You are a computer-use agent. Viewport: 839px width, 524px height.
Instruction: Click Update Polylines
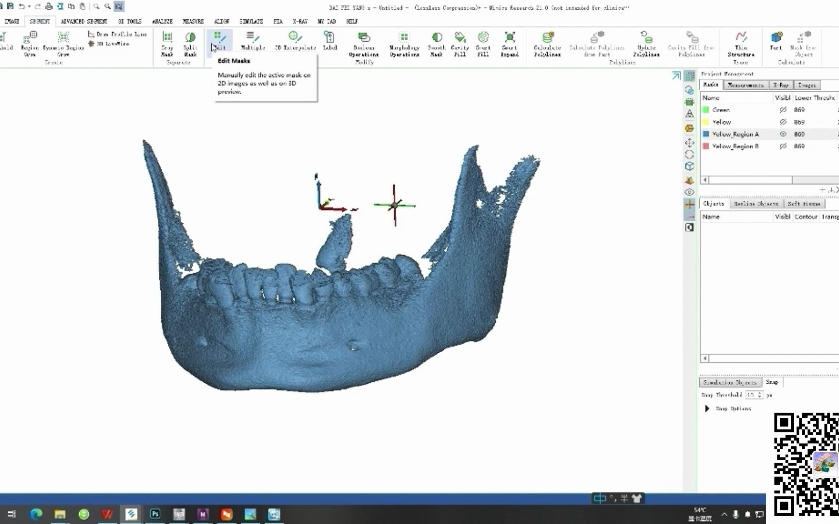pyautogui.click(x=646, y=44)
